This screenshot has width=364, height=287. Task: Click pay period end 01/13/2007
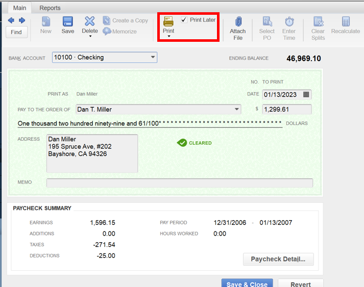click(x=276, y=223)
